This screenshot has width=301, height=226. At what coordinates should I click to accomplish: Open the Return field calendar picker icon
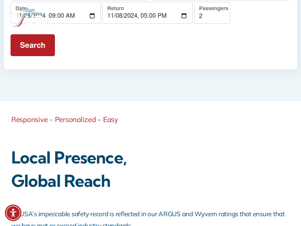184,16
